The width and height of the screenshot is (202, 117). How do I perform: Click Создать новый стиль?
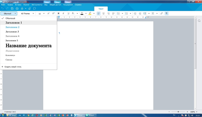(13, 67)
